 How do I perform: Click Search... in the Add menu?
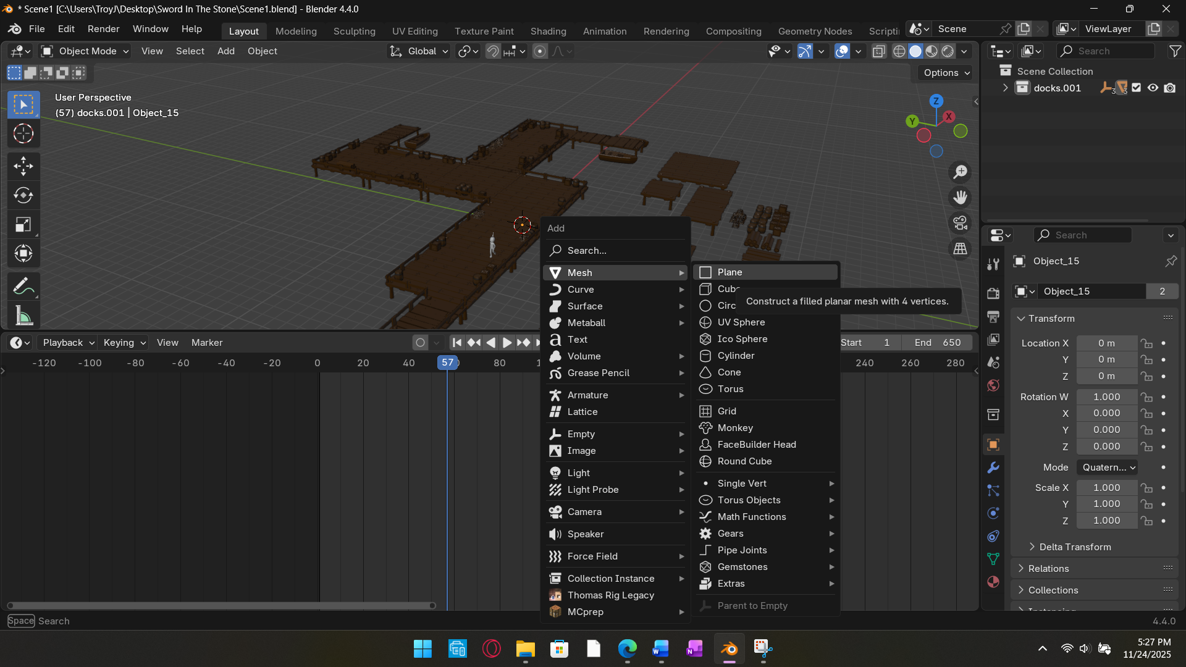616,251
